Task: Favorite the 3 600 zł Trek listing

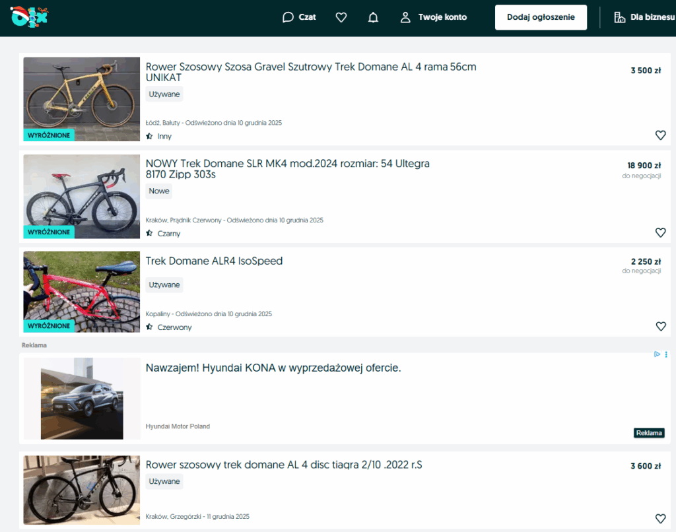Action: (660, 518)
